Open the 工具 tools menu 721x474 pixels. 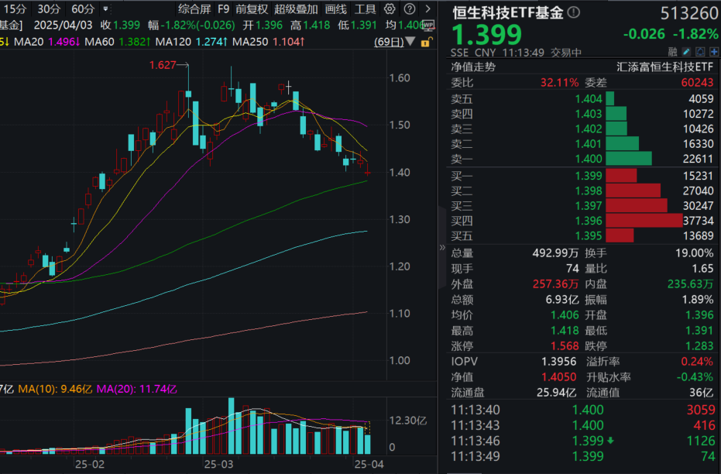(x=365, y=9)
